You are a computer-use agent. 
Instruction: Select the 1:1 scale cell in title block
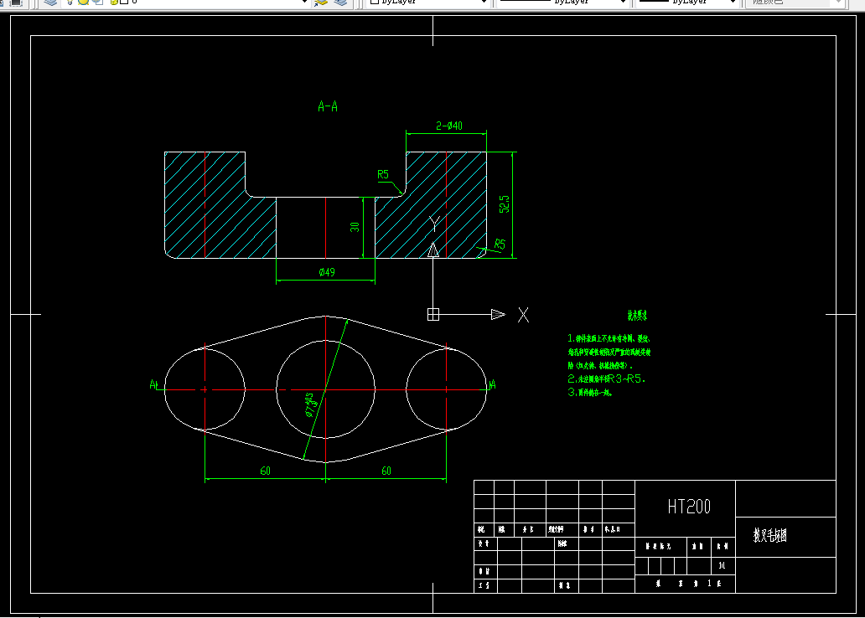click(x=723, y=565)
